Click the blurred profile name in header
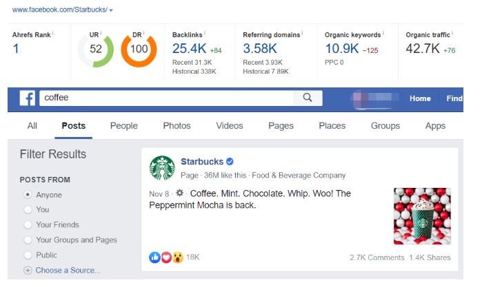This screenshot has width=491, height=287. [x=375, y=98]
